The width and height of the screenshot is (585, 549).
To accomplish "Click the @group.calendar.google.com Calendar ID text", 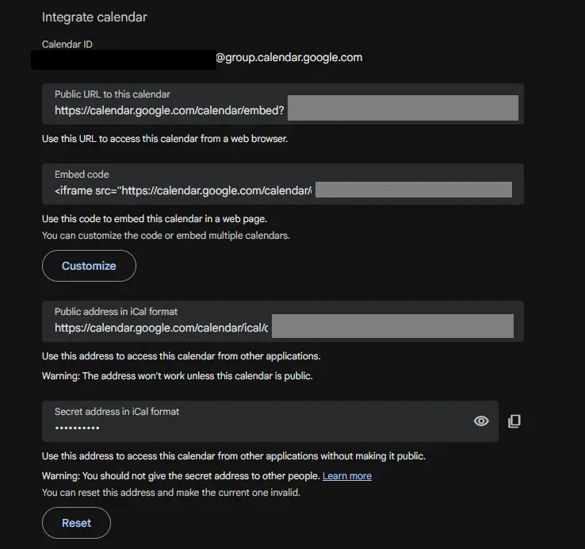I will point(289,57).
